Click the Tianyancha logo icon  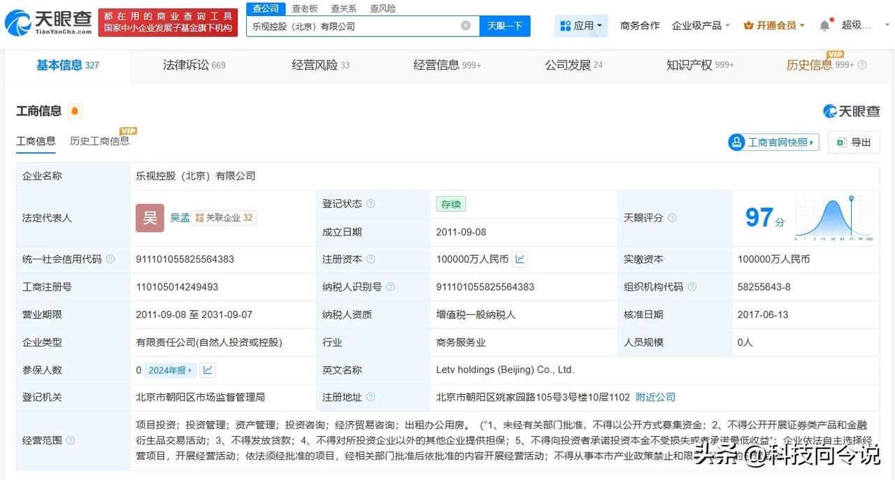pos(19,21)
